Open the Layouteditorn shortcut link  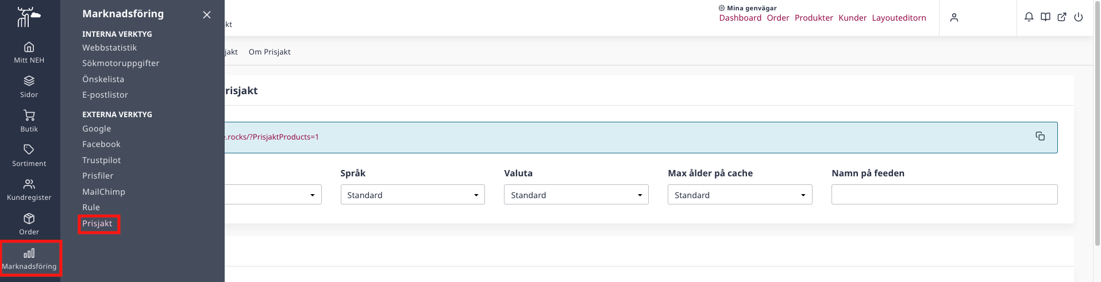coord(899,18)
